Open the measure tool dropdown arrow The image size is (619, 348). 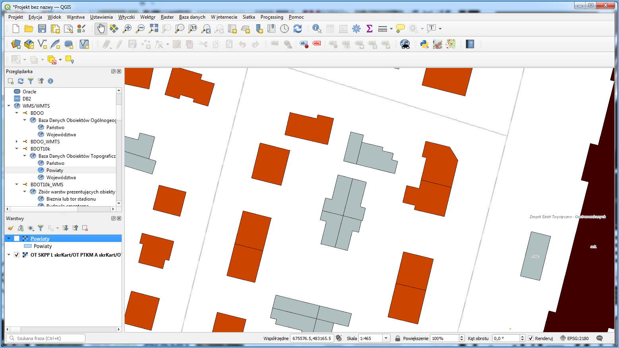tap(391, 29)
